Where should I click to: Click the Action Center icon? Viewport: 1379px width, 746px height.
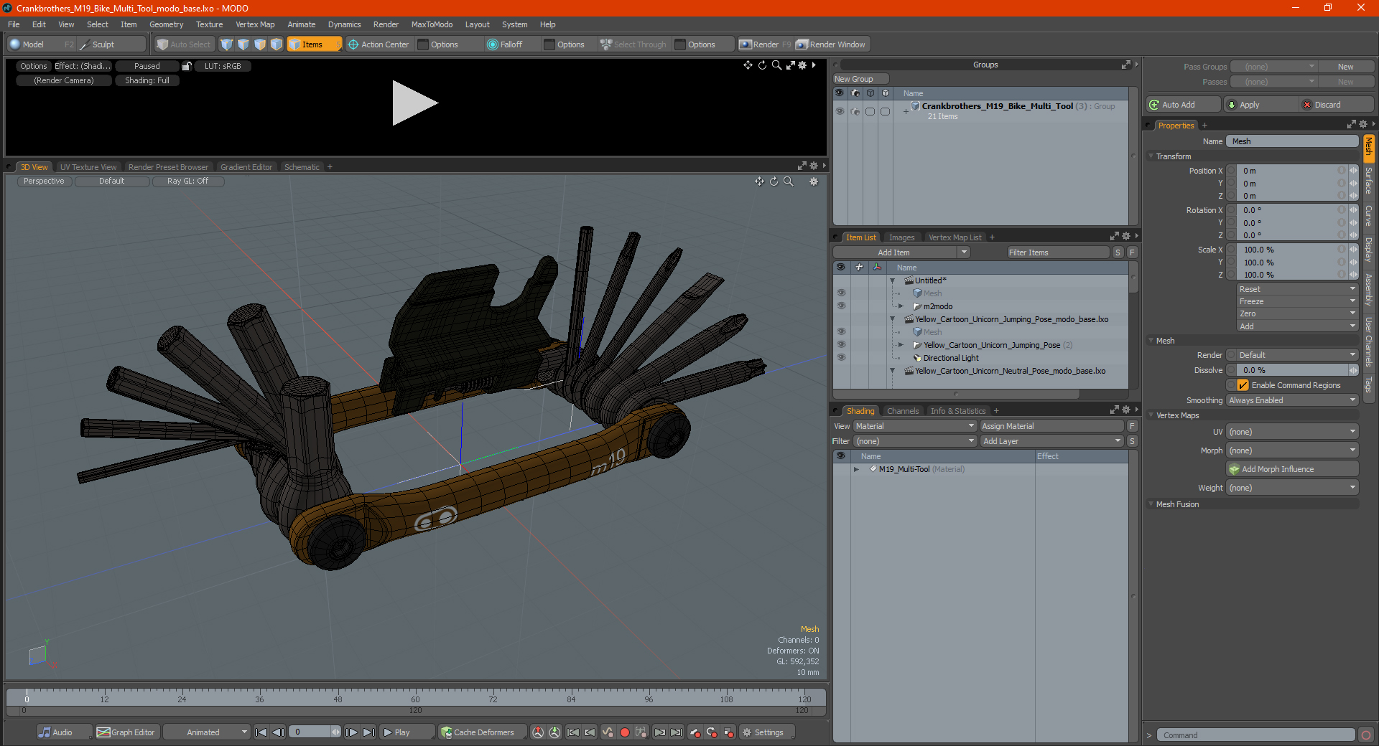coord(353,44)
